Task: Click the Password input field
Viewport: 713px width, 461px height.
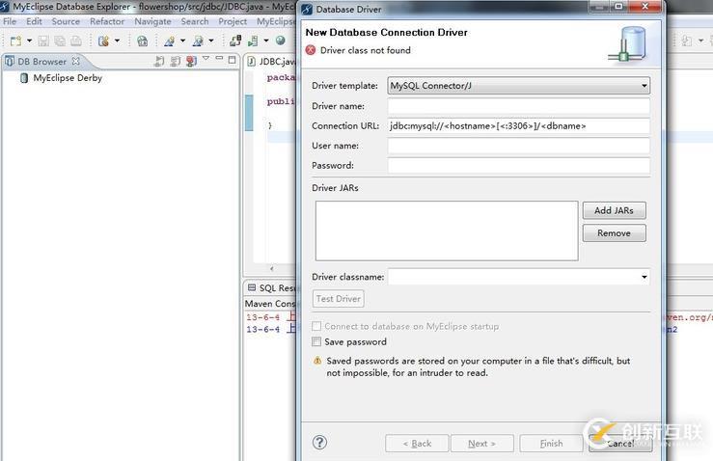Action: tap(519, 165)
